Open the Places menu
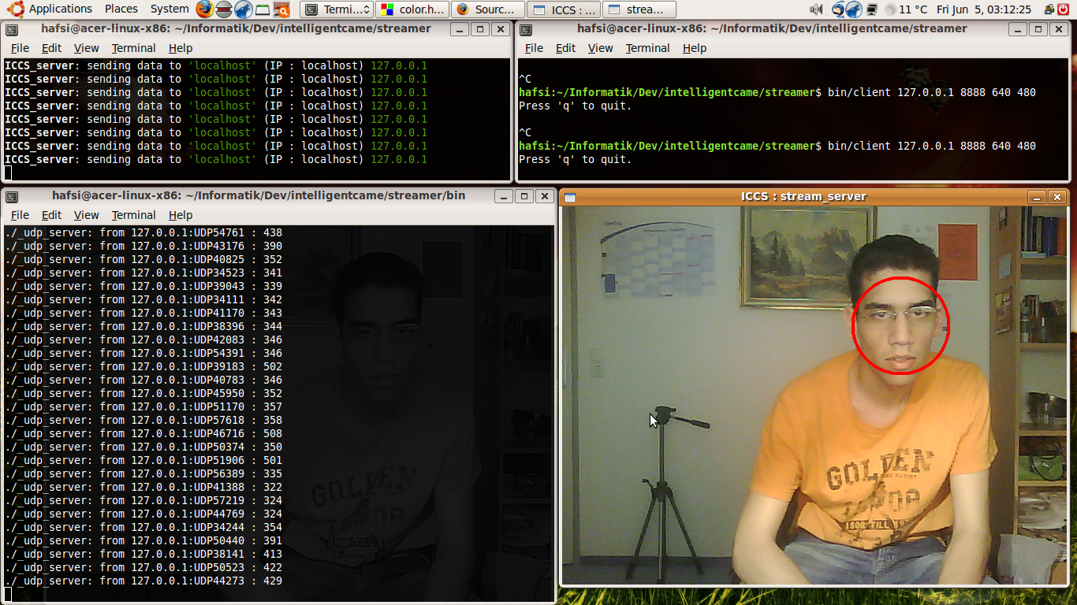 coord(121,9)
